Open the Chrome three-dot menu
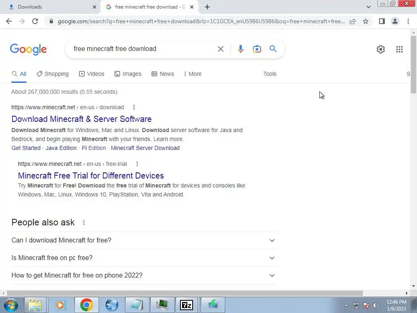The width and height of the screenshot is (417, 313). pos(408,21)
